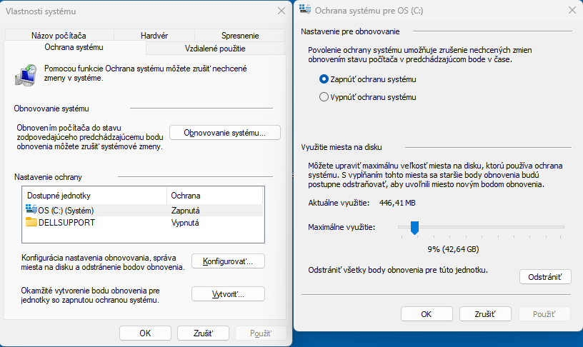This screenshot has width=583, height=347.
Task: Click the OS (C:) drive icon in list
Action: (31, 210)
